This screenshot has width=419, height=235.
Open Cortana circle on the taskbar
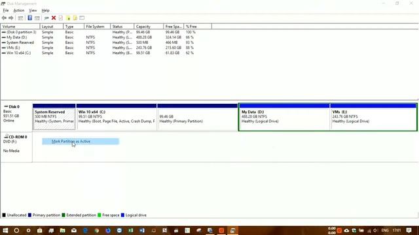click(16, 230)
